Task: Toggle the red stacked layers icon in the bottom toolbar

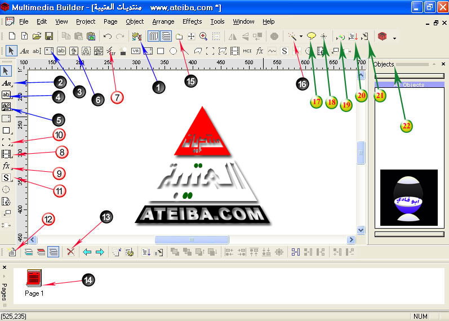Action: point(41,252)
